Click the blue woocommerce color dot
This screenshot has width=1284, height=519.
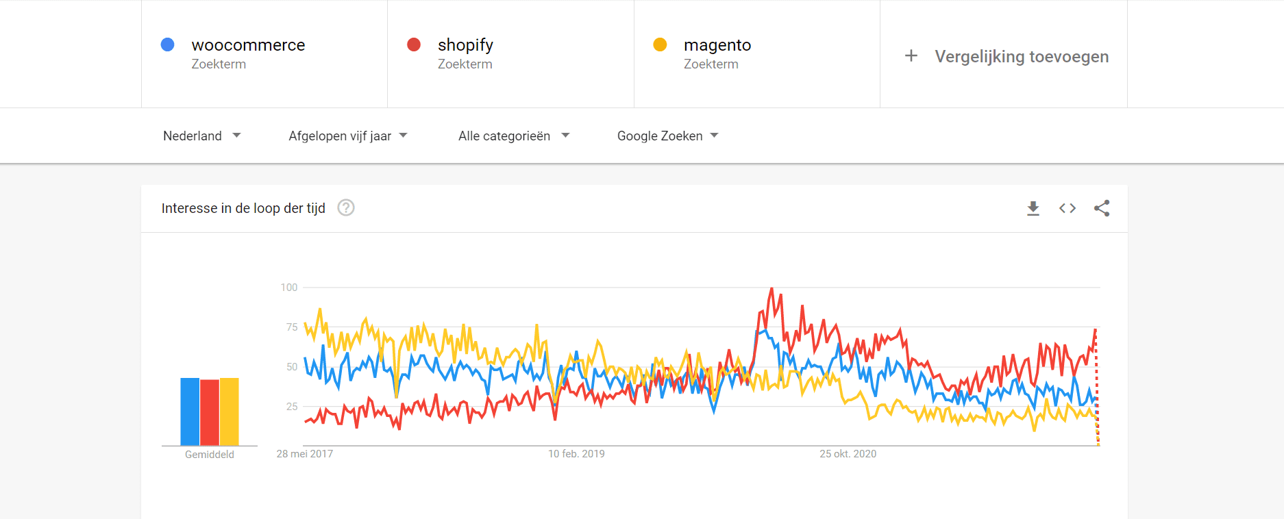[167, 45]
